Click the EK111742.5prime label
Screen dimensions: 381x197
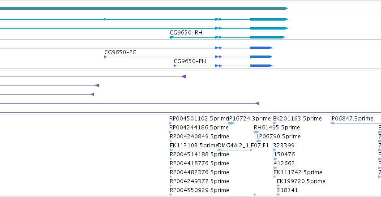pyautogui.click(x=298, y=172)
